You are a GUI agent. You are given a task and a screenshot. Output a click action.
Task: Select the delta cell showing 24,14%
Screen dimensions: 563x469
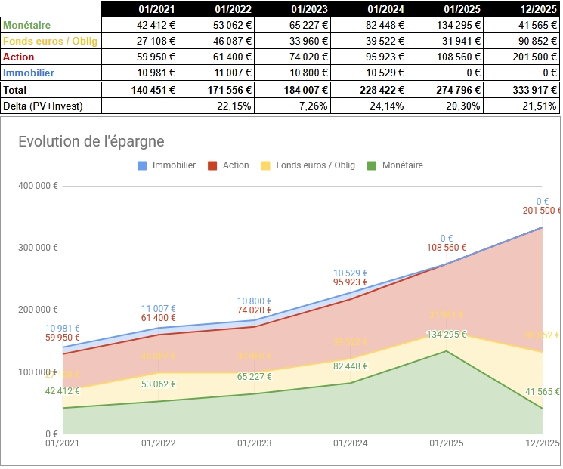point(387,106)
